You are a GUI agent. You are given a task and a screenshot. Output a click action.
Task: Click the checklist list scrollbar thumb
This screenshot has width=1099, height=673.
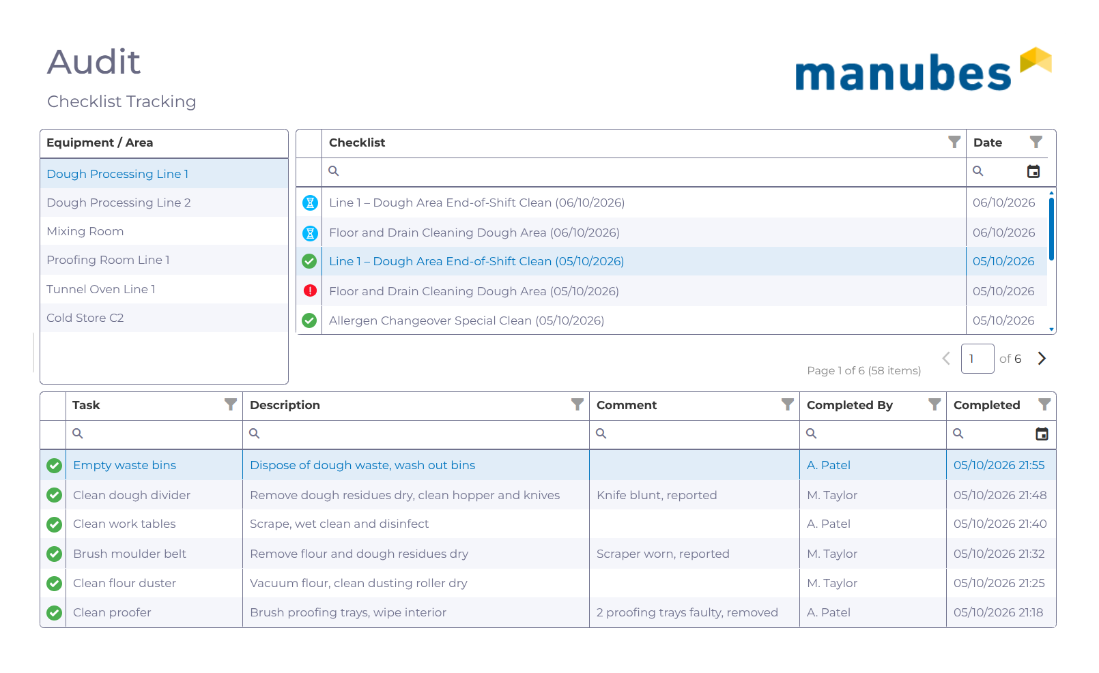(1051, 228)
